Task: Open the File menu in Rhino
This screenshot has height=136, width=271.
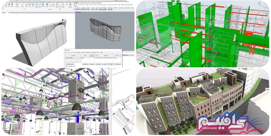Action: coord(76,5)
